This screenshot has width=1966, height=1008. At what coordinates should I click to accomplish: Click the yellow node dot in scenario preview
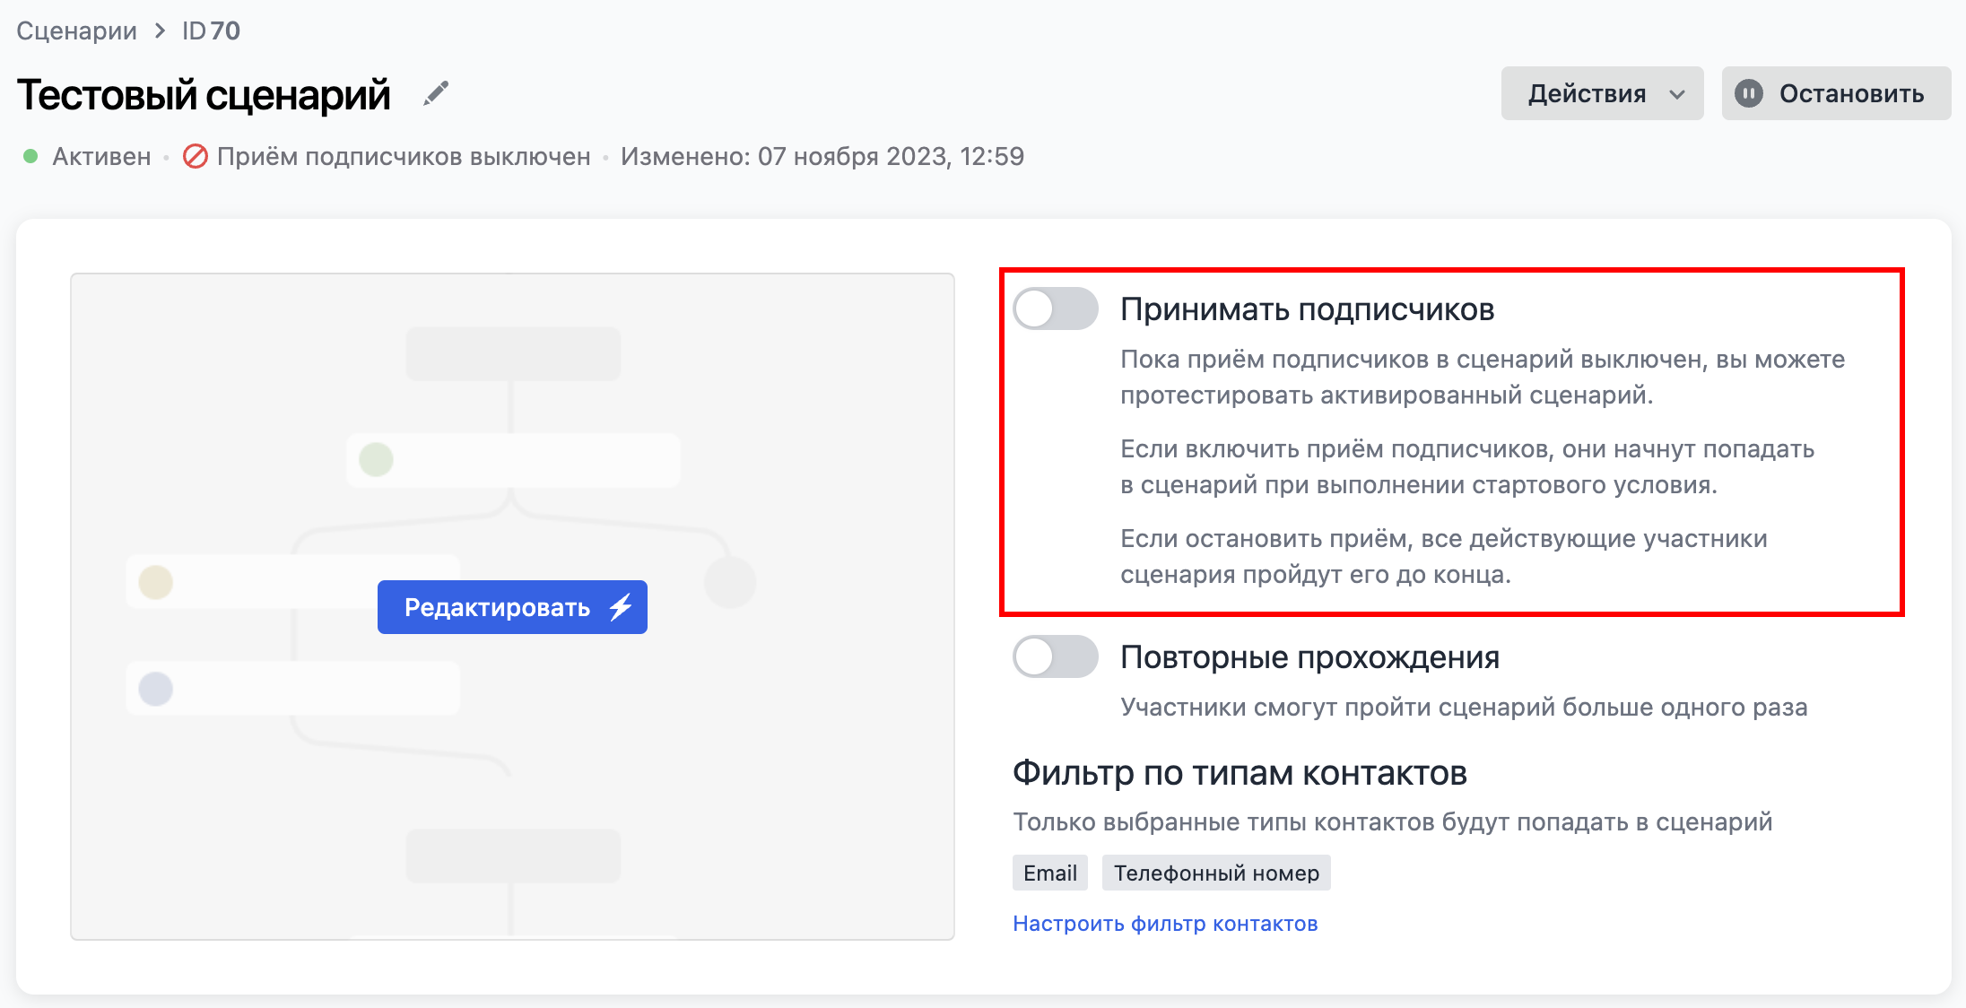click(x=156, y=583)
